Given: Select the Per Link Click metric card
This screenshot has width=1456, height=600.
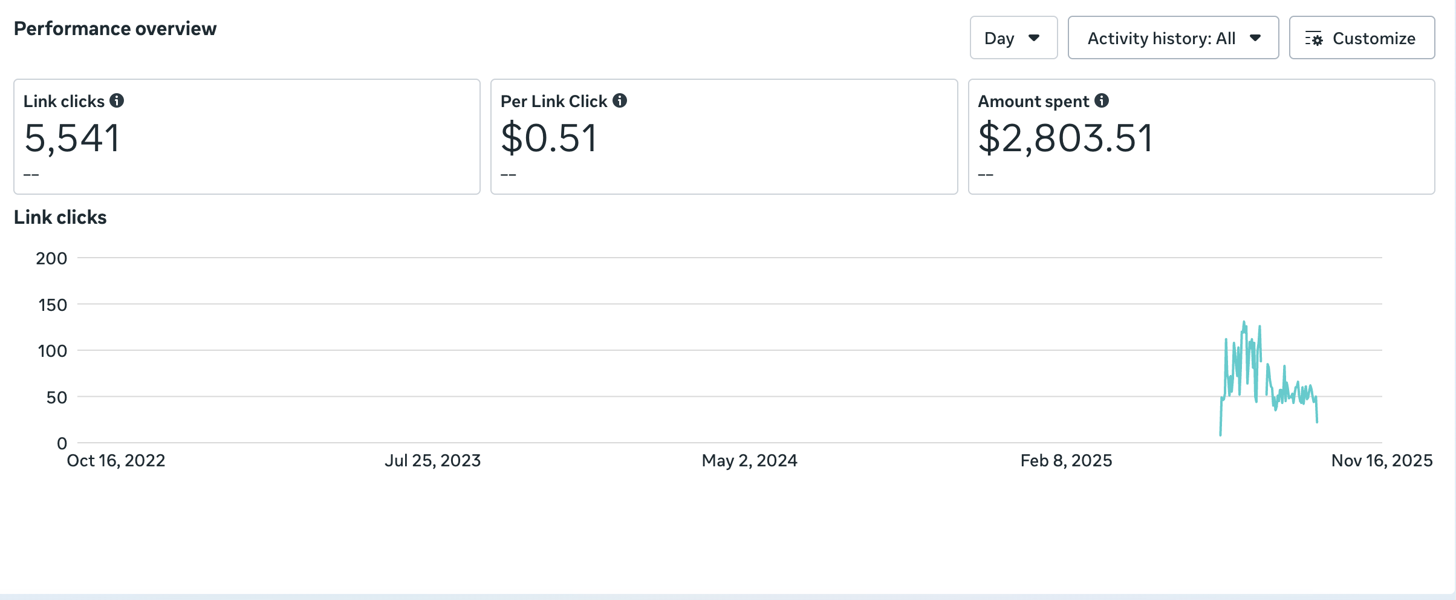Looking at the screenshot, I should 724,137.
